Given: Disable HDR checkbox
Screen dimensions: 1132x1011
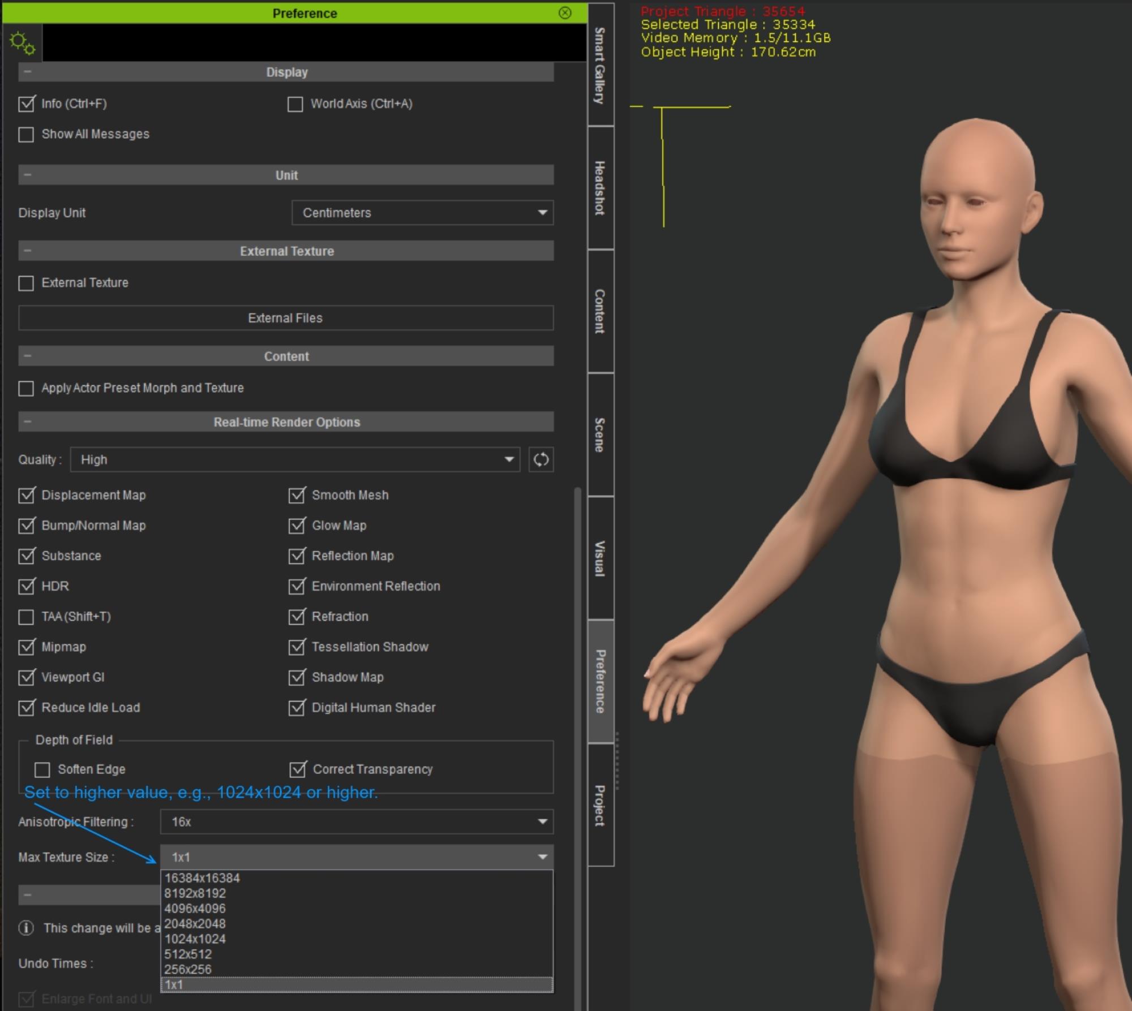Looking at the screenshot, I should coord(26,586).
